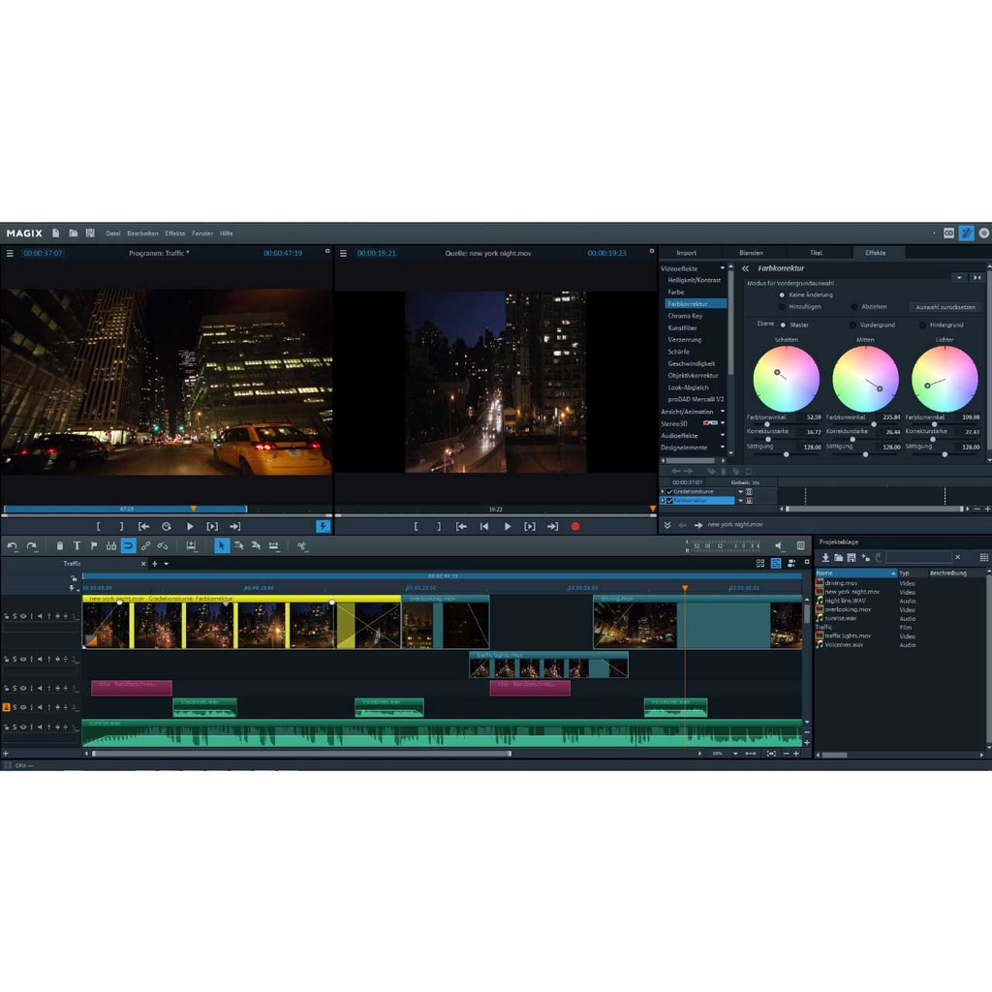
Task: Select Chroma Key in the effects list
Action: [685, 316]
